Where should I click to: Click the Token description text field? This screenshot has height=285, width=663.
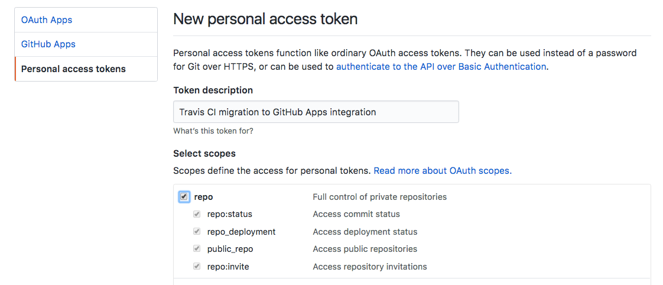(316, 112)
